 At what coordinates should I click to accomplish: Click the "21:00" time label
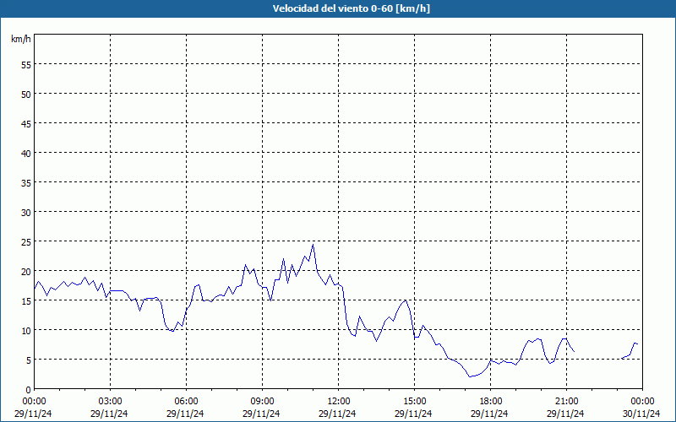coord(566,402)
